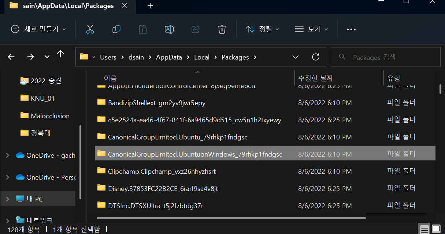Select CanonicalGroupLimited.Ubuntu_79rhkp1fndgsc folder name
The image size is (445, 234).
click(x=178, y=137)
